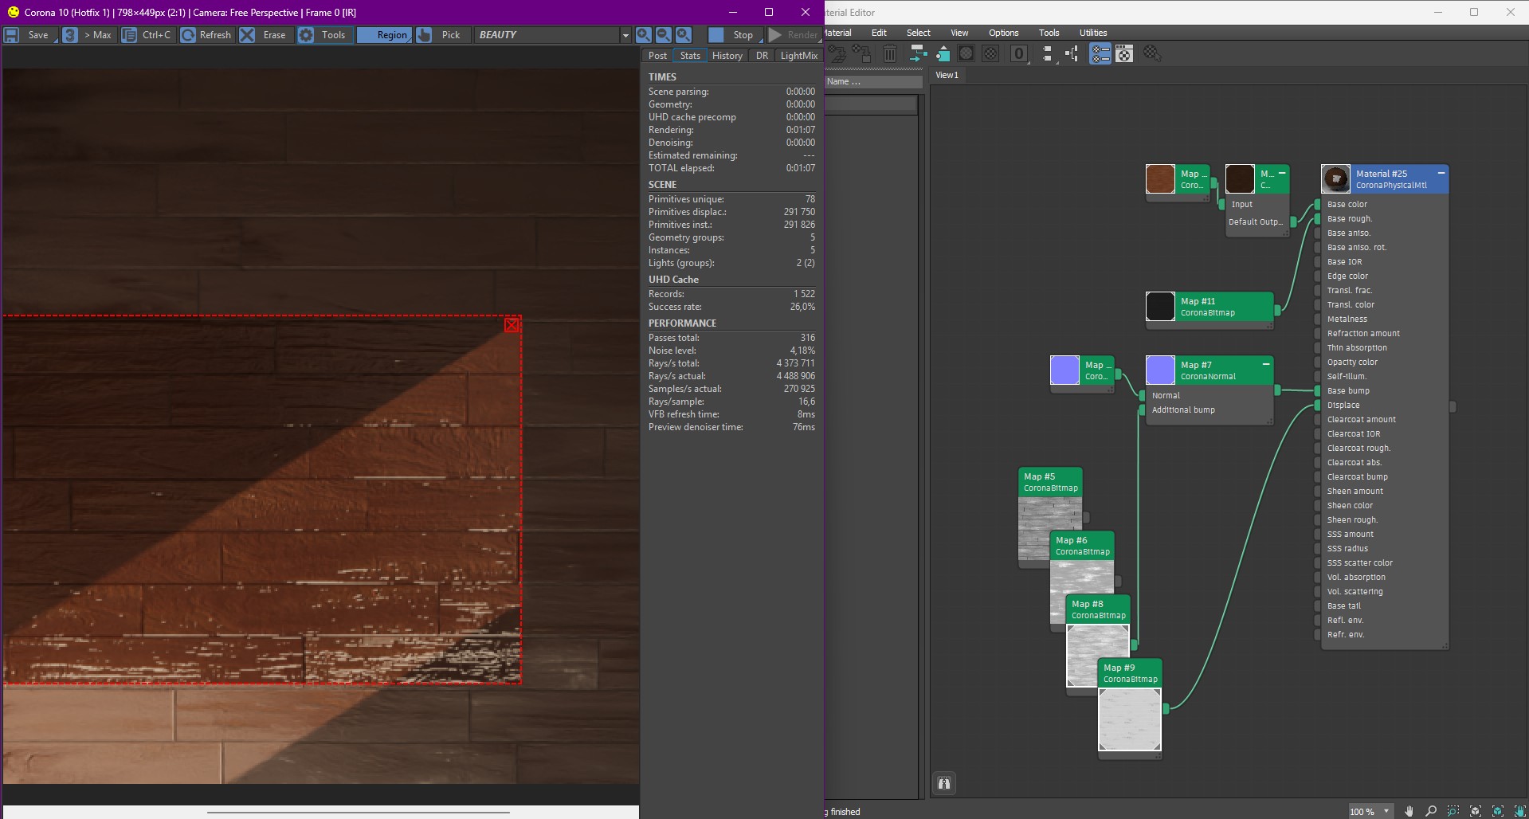Click the Refresh button in VFB toolbar
1529x819 pixels.
206,34
